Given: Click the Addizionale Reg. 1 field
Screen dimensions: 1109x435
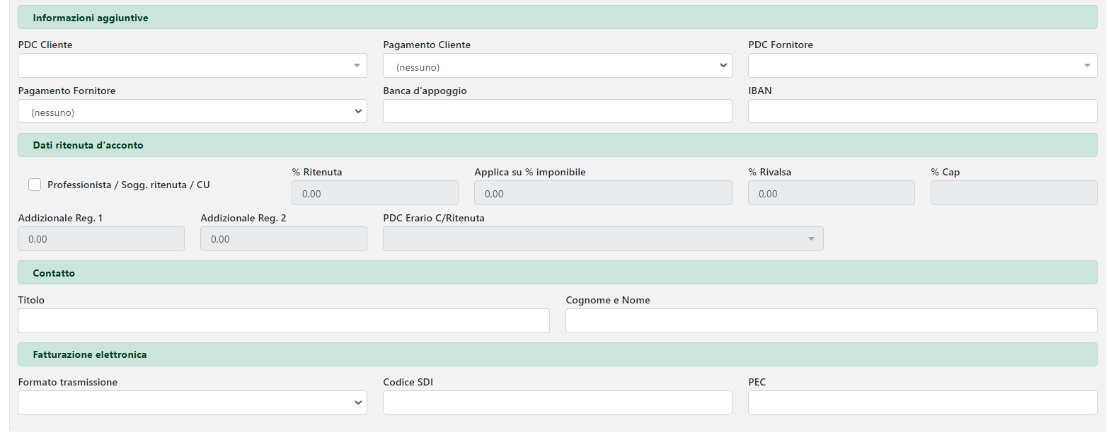Looking at the screenshot, I should coord(100,239).
